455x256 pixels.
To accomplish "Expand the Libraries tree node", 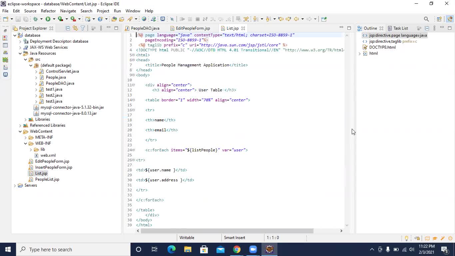I will (25, 119).
